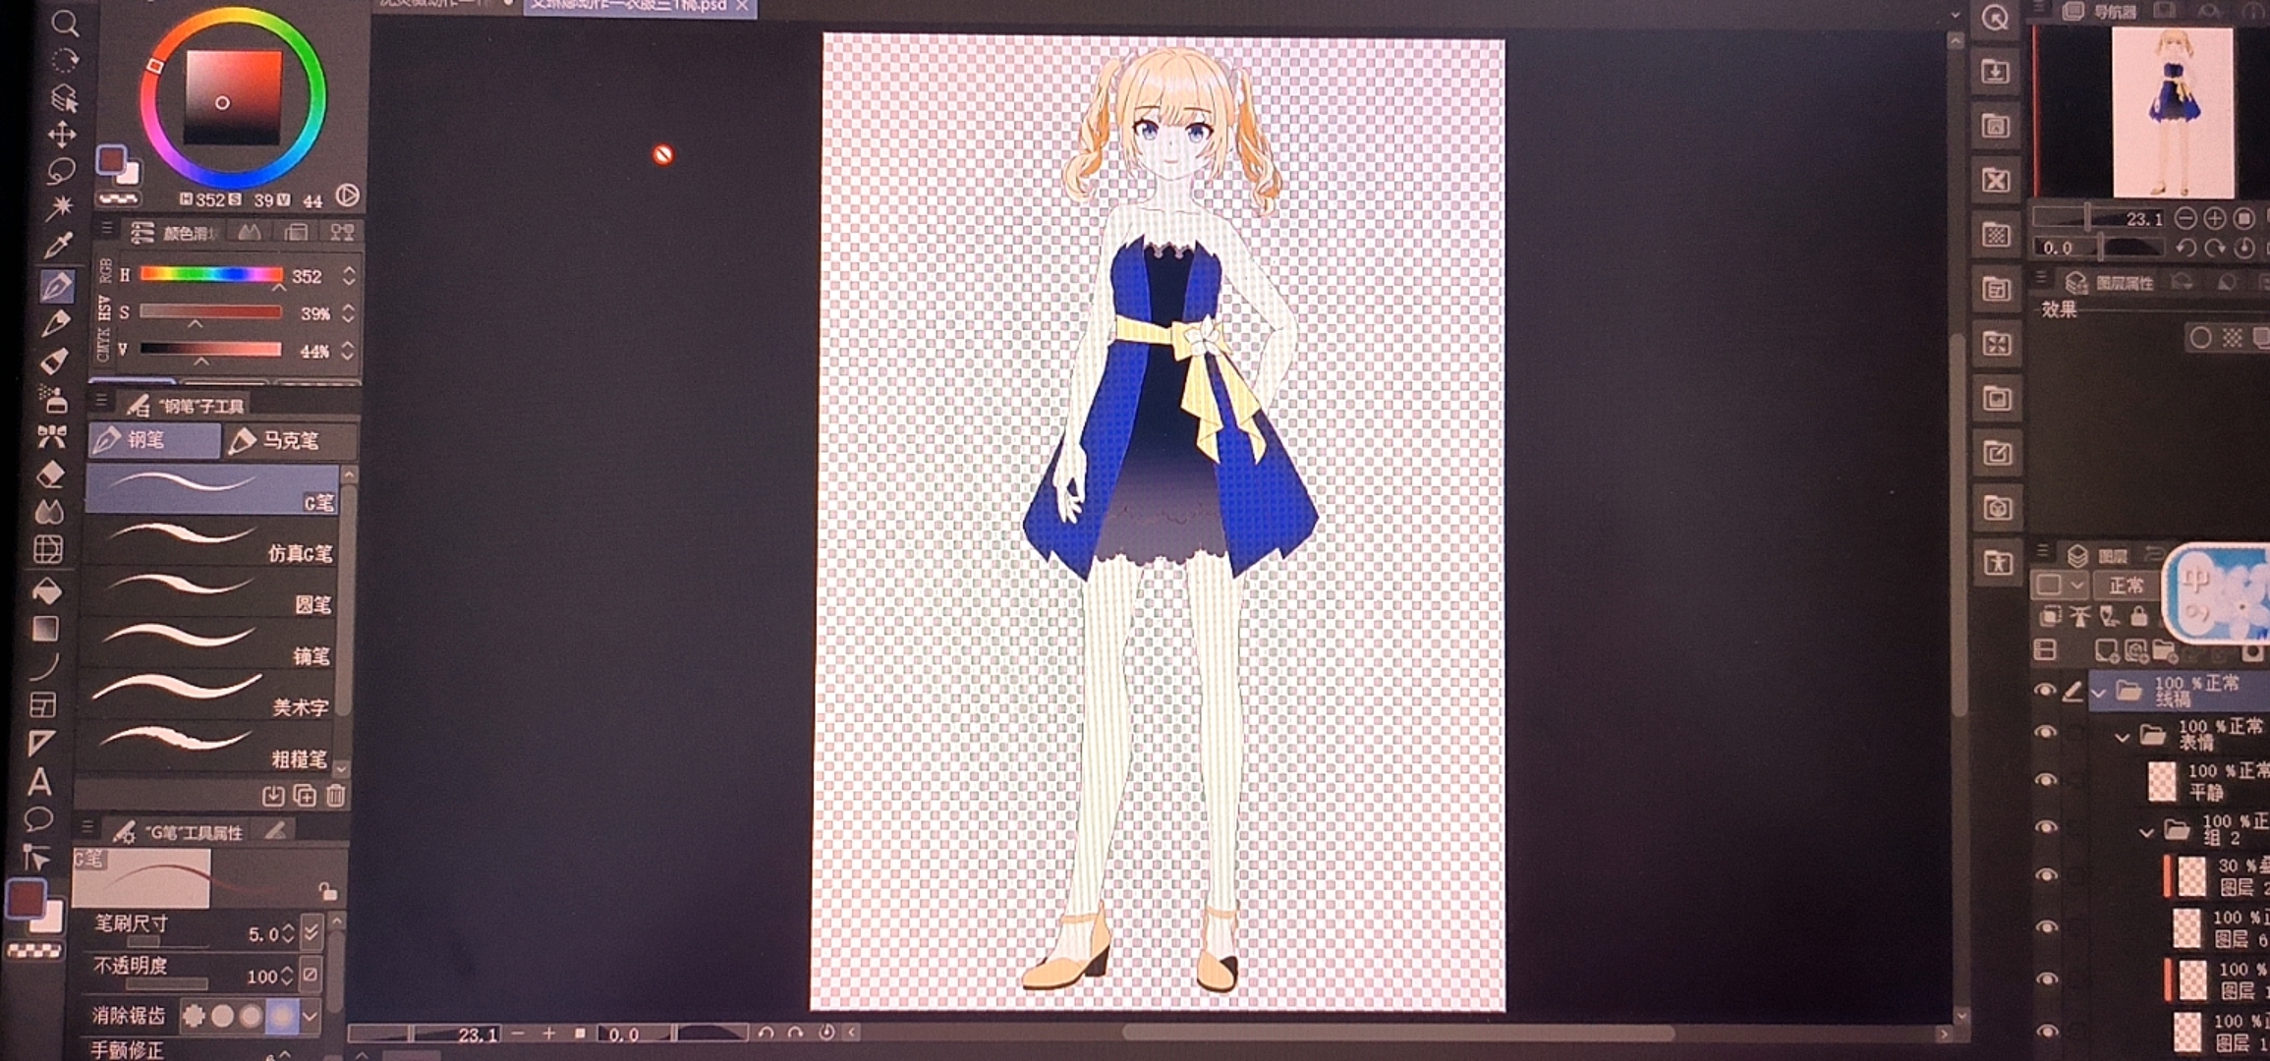This screenshot has height=1061, width=2270.
Task: Open the 正常 blending mode dropdown
Action: [2126, 586]
